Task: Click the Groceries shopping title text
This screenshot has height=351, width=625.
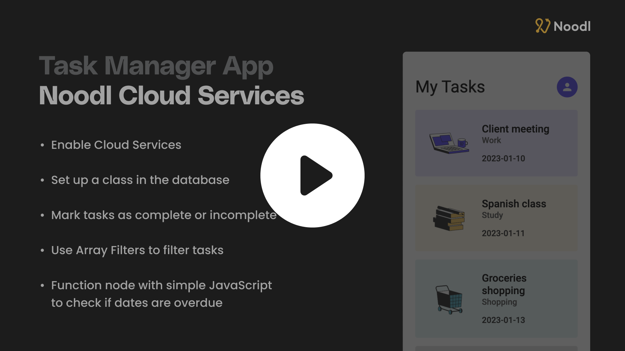Action: tap(504, 284)
